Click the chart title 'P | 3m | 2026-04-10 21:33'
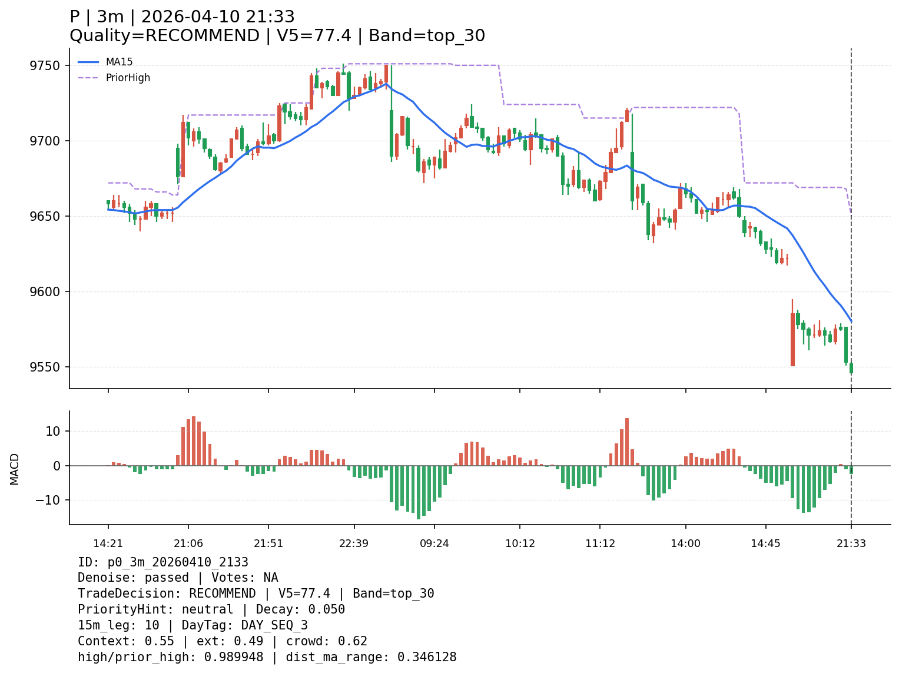The width and height of the screenshot is (899, 673). (182, 17)
